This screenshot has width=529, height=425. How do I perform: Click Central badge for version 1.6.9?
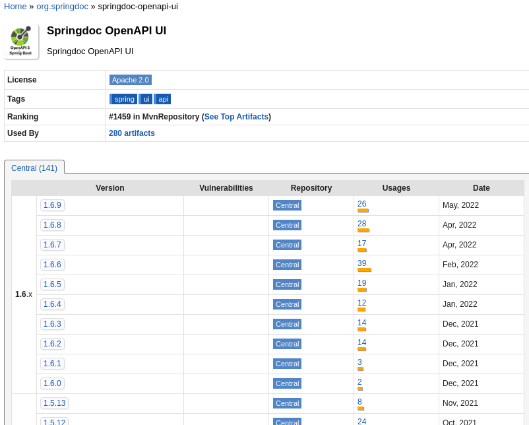[x=287, y=206]
